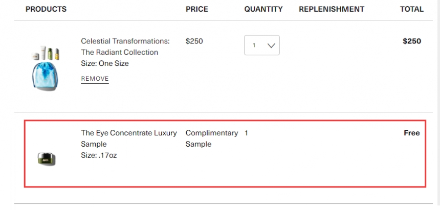Open the quantity dropdown for Radiant Collection

[x=261, y=45]
